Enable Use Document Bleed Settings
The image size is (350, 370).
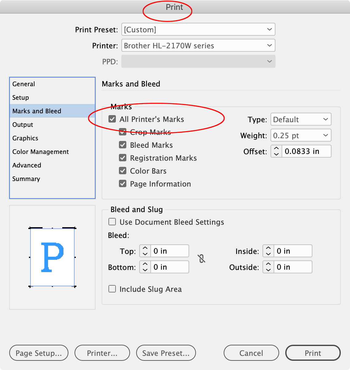point(112,222)
